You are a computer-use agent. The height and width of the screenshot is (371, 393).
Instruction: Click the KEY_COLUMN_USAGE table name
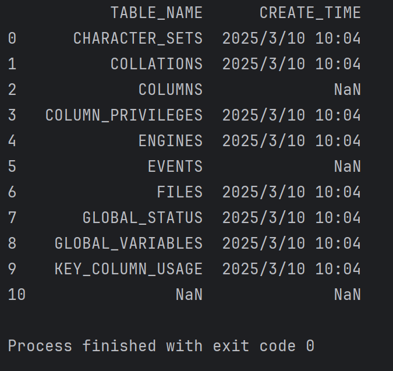tap(128, 269)
